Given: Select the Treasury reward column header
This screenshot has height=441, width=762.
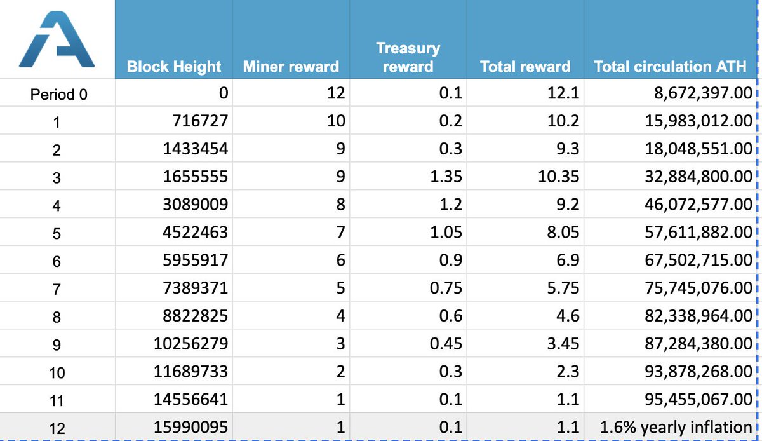Looking at the screenshot, I should tap(408, 39).
